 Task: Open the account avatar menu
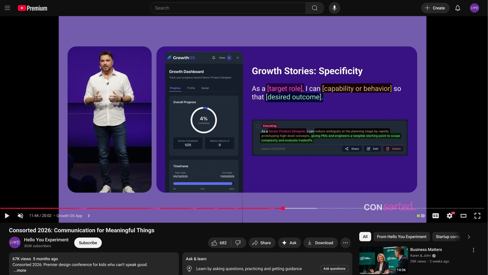click(474, 8)
